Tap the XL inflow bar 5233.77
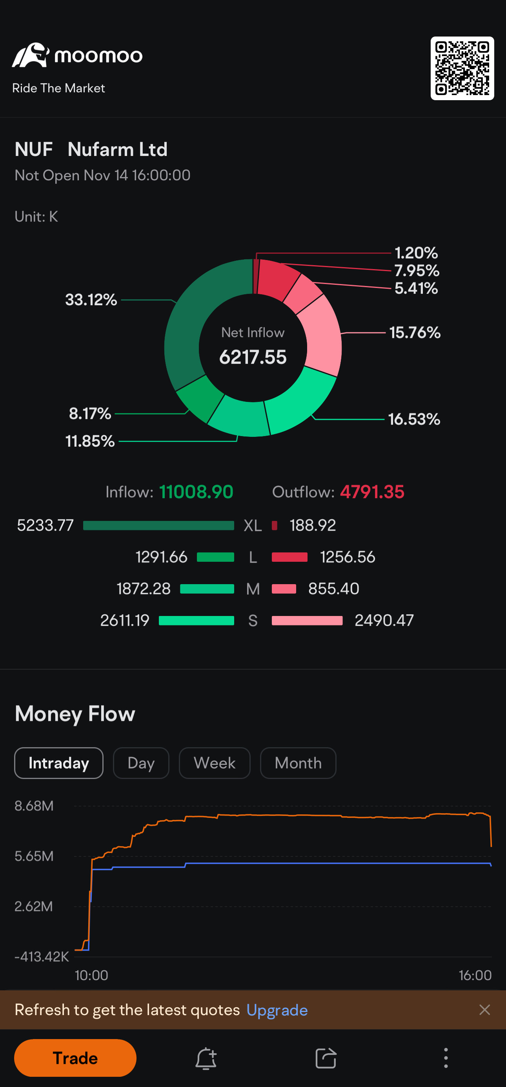 (x=158, y=525)
